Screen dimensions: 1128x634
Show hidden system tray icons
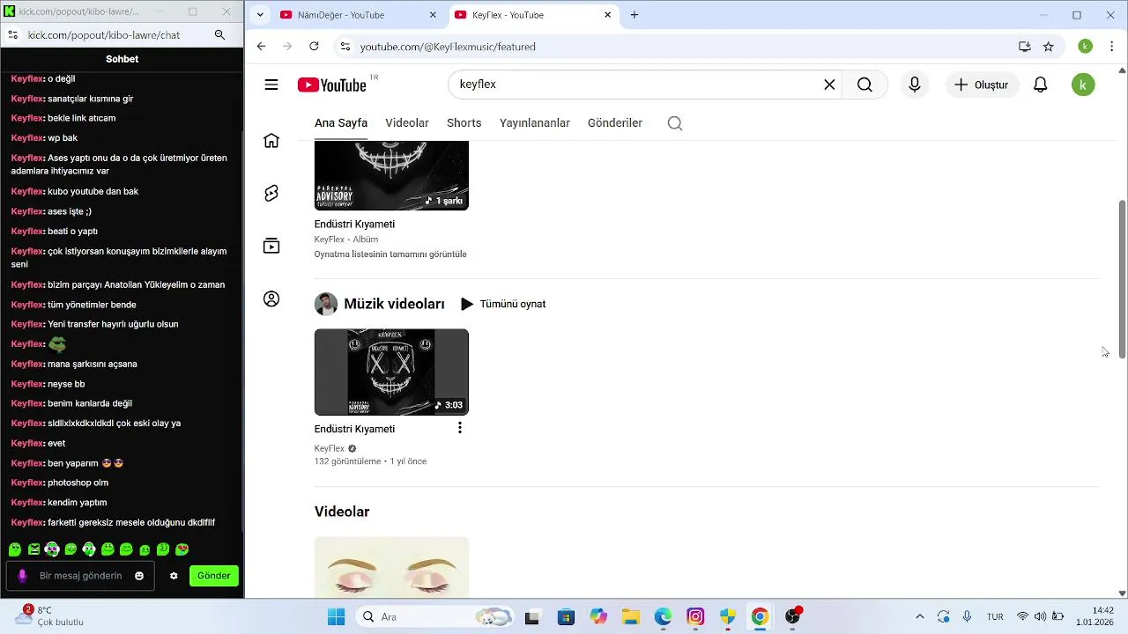(x=920, y=616)
